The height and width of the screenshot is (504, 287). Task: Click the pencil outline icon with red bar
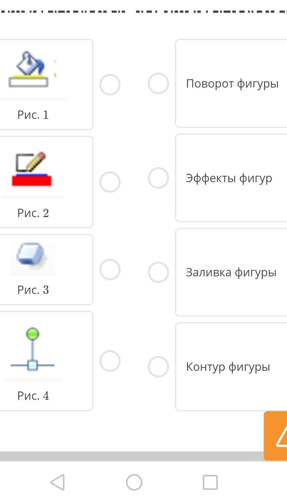[x=32, y=169]
